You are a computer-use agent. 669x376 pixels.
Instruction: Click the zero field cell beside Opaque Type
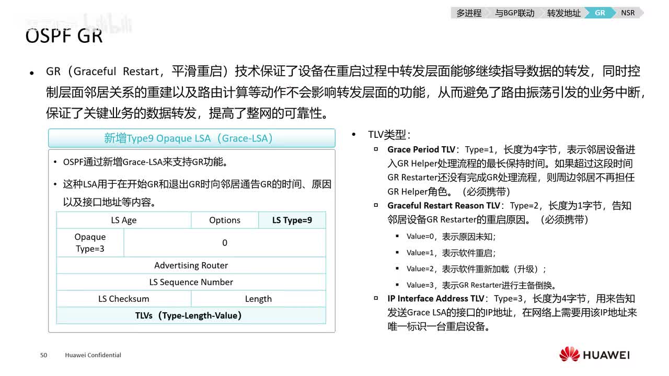[225, 243]
